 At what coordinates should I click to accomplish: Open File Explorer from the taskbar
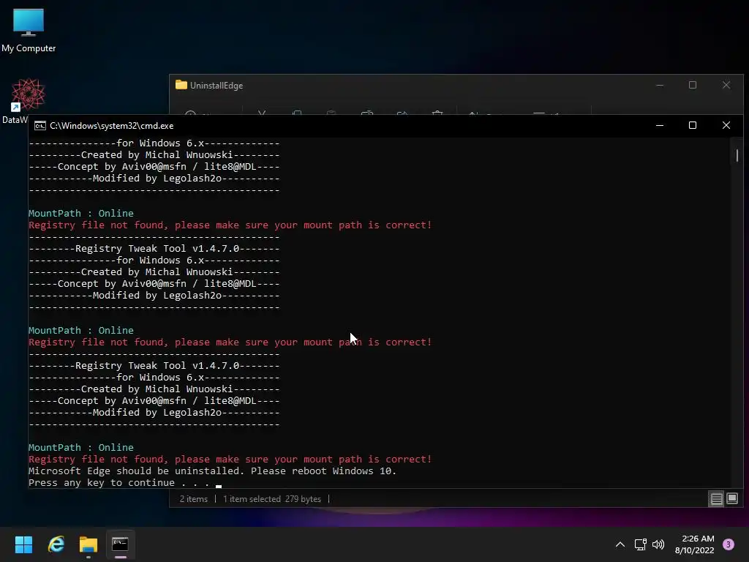(89, 544)
